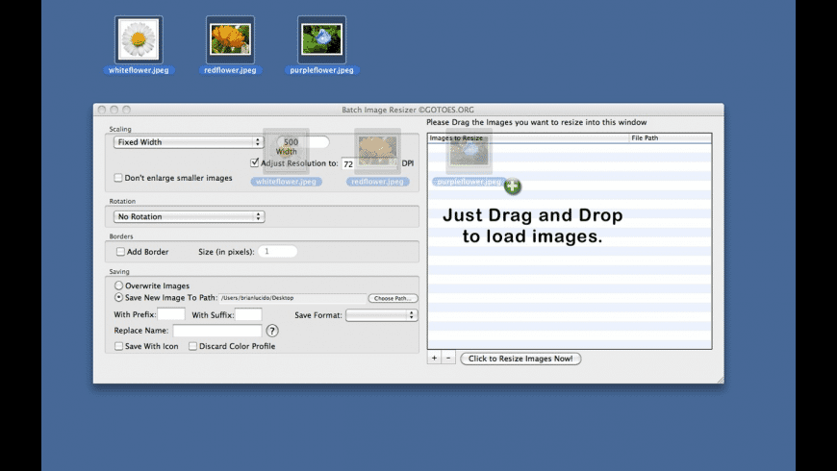The image size is (837, 471).
Task: Click the minus button to remove images
Action: click(x=448, y=359)
